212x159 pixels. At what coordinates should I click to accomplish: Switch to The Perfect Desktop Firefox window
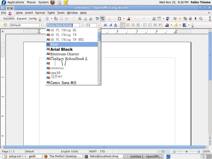tap(63, 156)
